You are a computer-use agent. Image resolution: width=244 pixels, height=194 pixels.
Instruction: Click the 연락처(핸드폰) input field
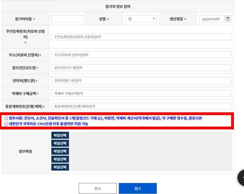(141, 81)
